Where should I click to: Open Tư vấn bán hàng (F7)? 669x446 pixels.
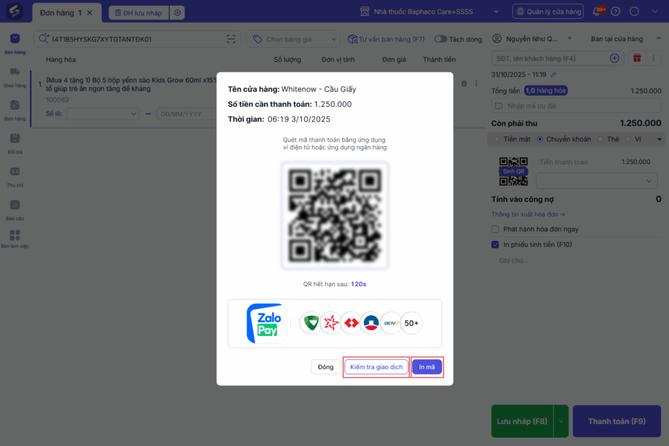[386, 39]
